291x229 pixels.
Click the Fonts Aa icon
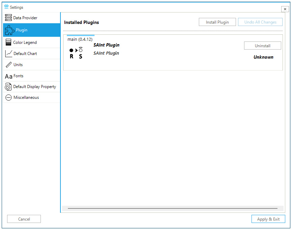pyautogui.click(x=8, y=77)
